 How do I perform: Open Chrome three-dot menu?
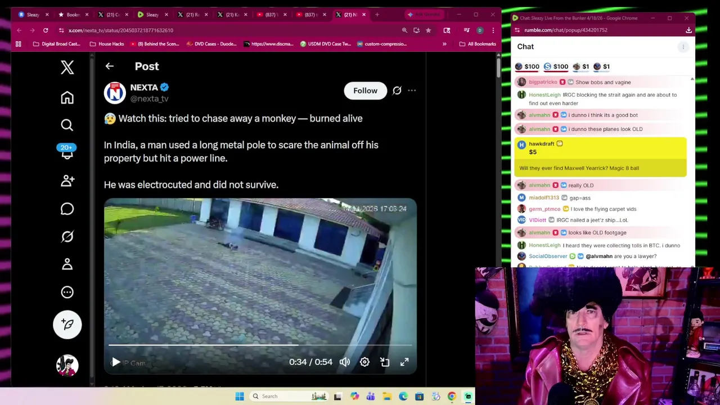pos(493,30)
